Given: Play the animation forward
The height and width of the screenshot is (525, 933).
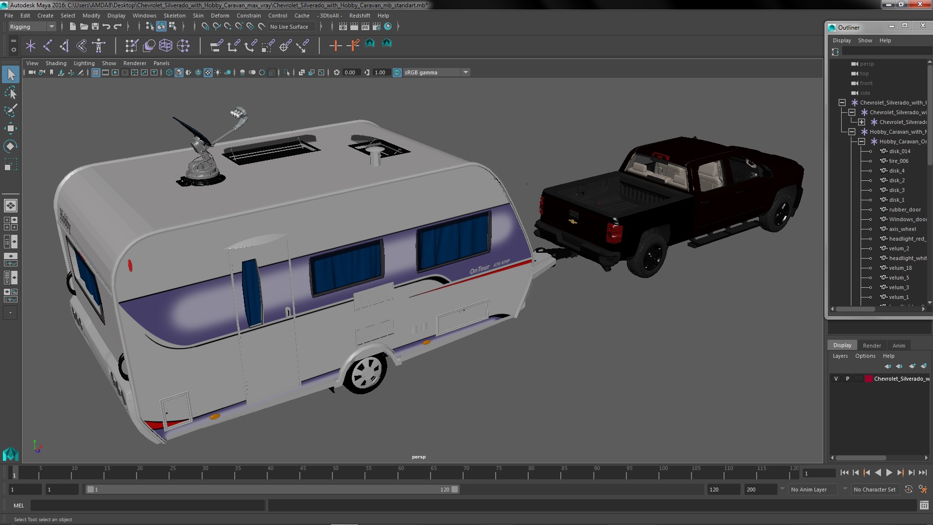Looking at the screenshot, I should pos(889,472).
